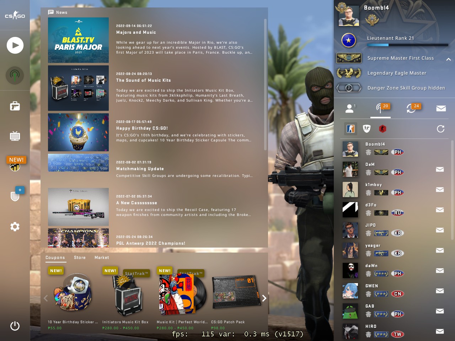Invite JIPO with the envelope icon
This screenshot has height=341, width=455.
[440, 230]
